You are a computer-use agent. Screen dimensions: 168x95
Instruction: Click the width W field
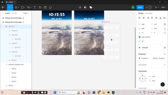pos(144,28)
